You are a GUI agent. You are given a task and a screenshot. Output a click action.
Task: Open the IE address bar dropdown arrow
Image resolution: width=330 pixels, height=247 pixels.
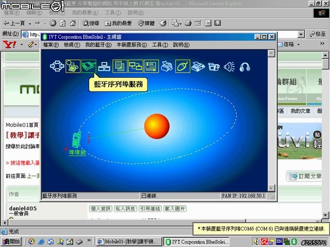point(301,34)
